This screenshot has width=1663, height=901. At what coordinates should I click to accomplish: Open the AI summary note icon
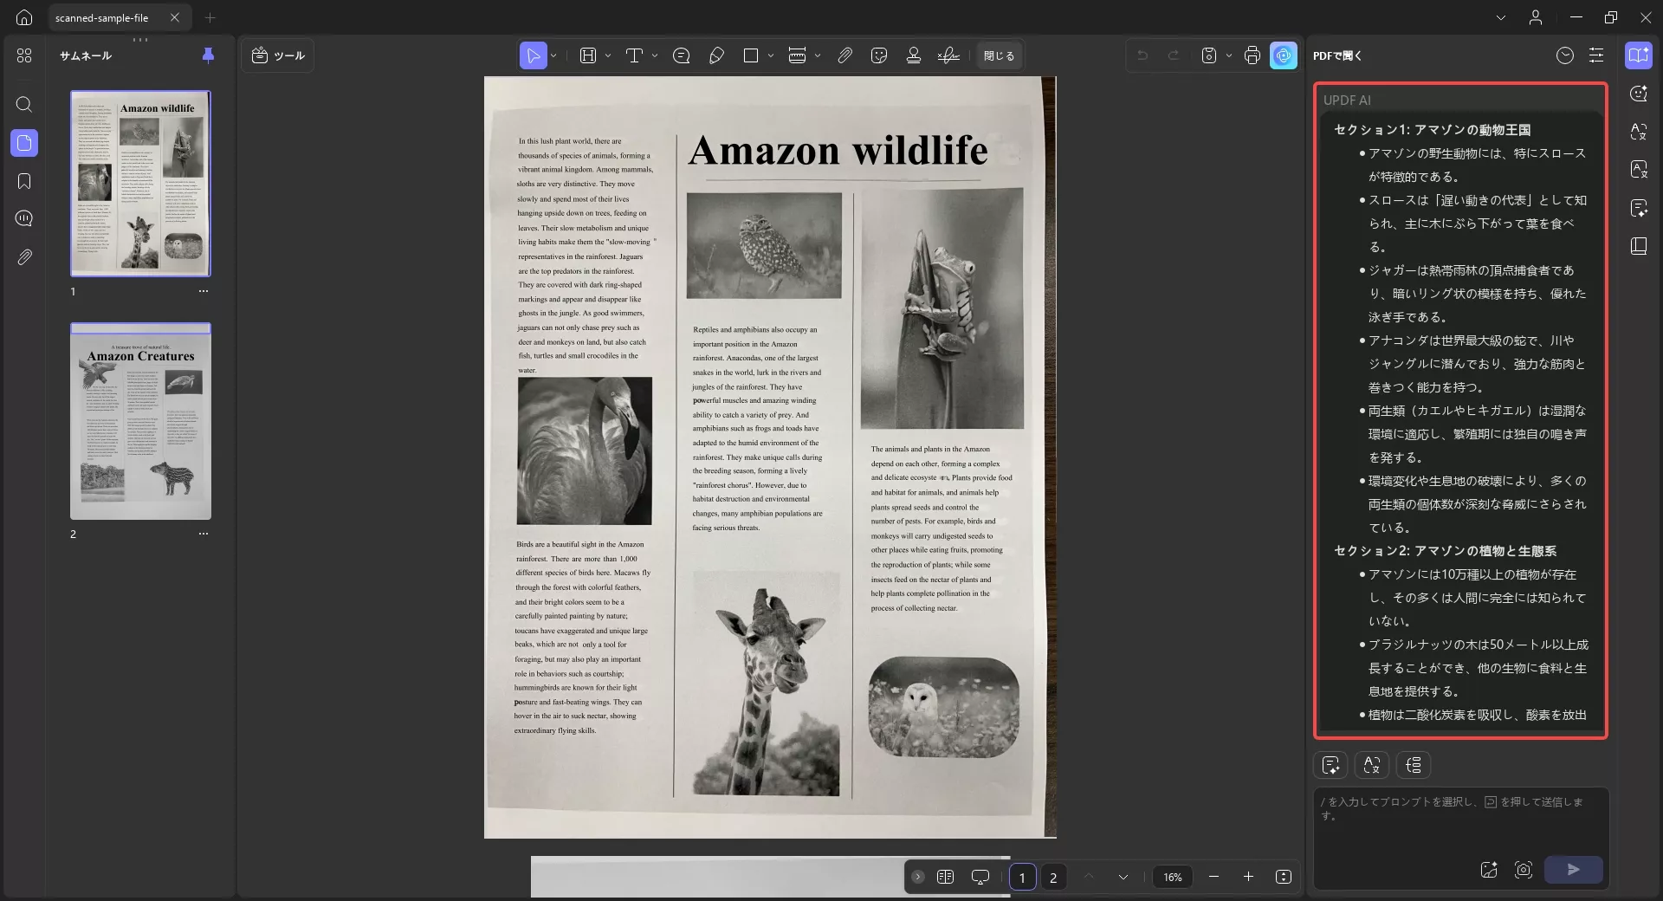point(1639,208)
